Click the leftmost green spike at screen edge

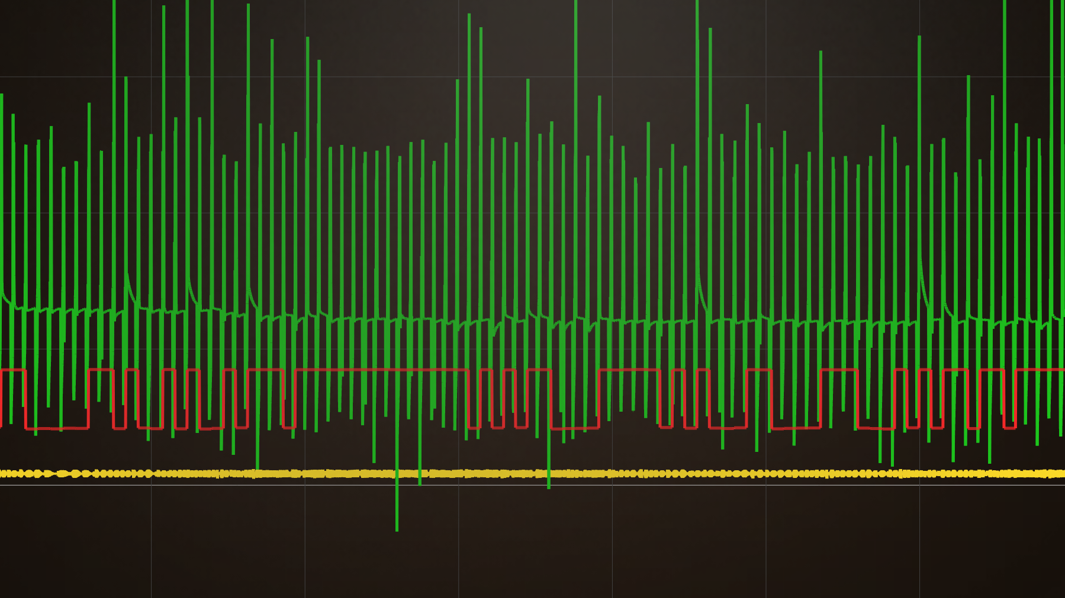(2, 177)
